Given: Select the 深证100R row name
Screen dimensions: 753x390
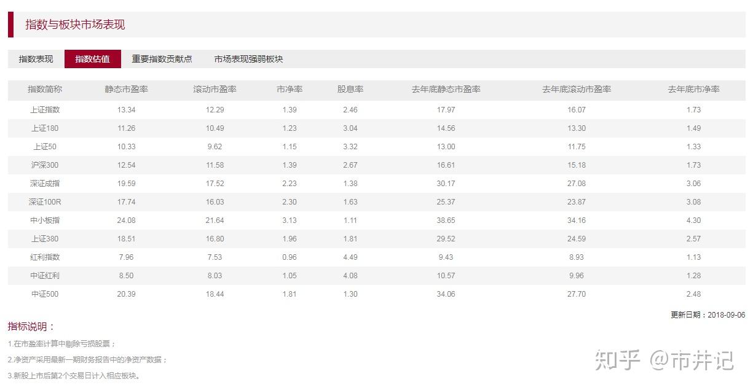Looking at the screenshot, I should pos(45,202).
